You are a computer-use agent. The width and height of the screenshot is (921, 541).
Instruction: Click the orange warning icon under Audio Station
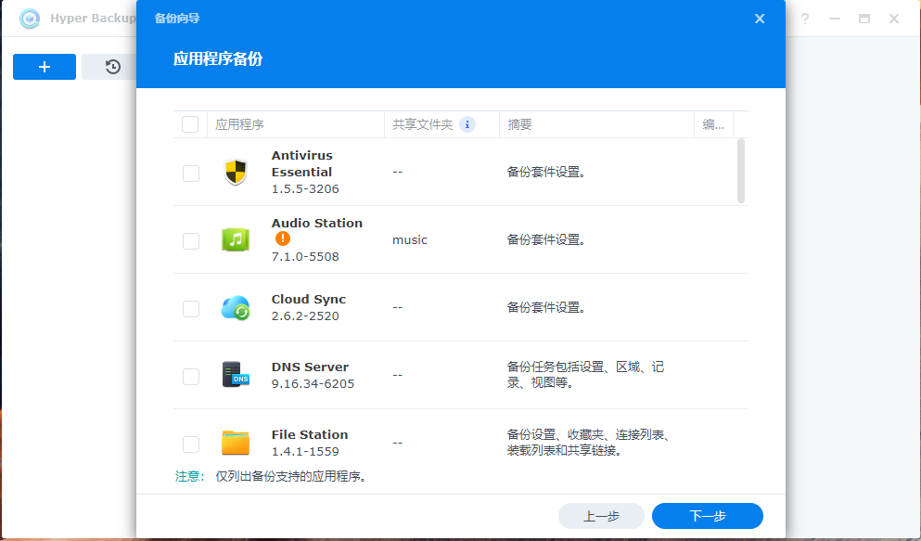(283, 238)
